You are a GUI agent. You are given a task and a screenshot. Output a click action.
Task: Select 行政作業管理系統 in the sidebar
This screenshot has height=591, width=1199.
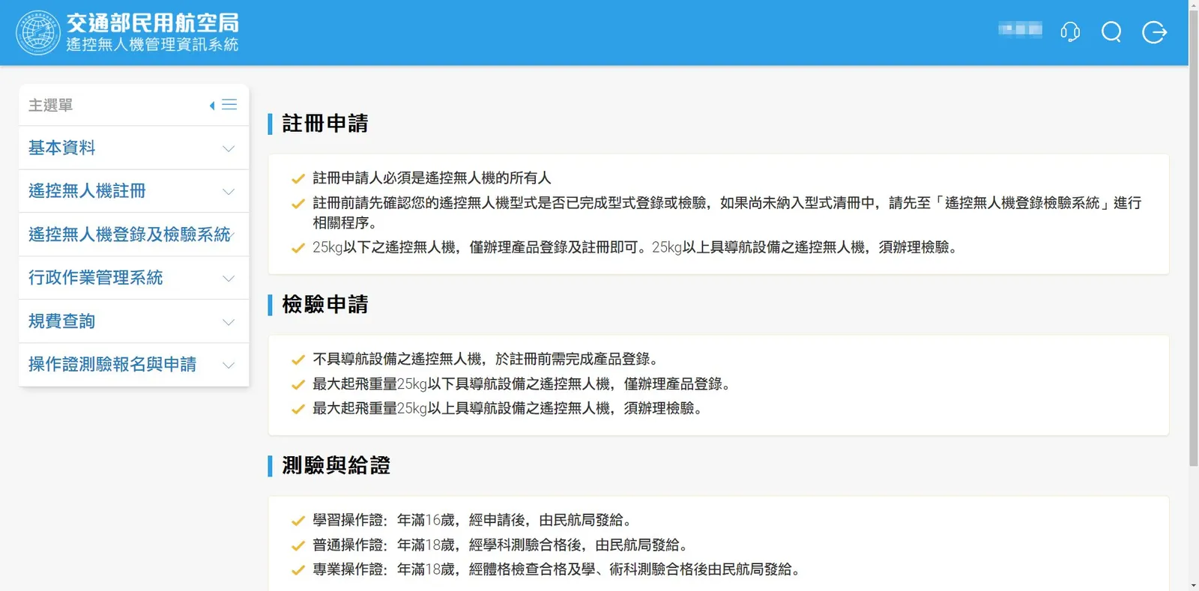[134, 279]
